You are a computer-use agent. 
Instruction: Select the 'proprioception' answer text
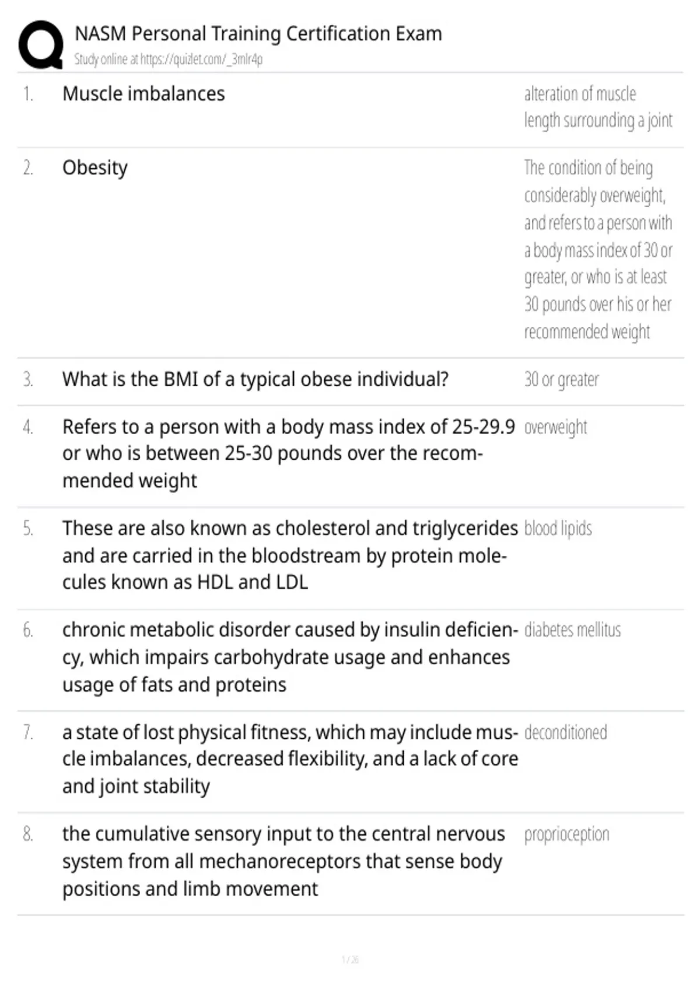click(x=566, y=834)
